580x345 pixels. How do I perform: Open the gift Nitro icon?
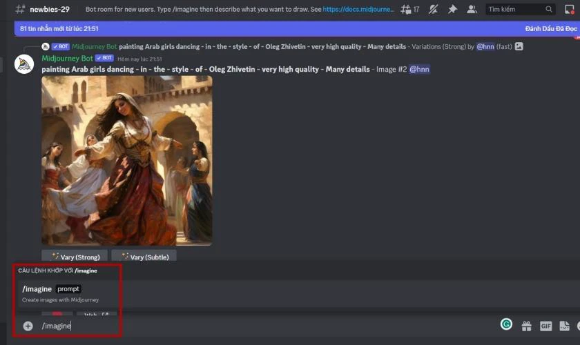[x=526, y=326]
